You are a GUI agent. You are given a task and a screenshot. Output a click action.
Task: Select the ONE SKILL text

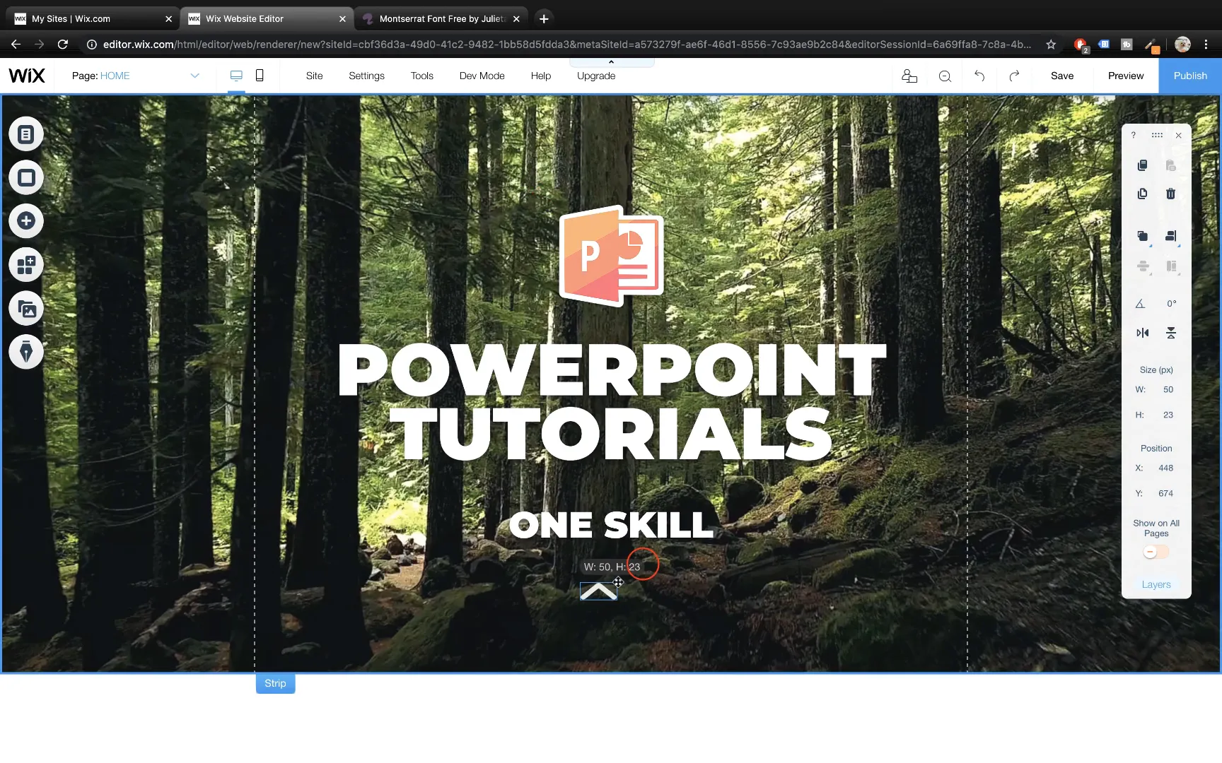point(611,524)
